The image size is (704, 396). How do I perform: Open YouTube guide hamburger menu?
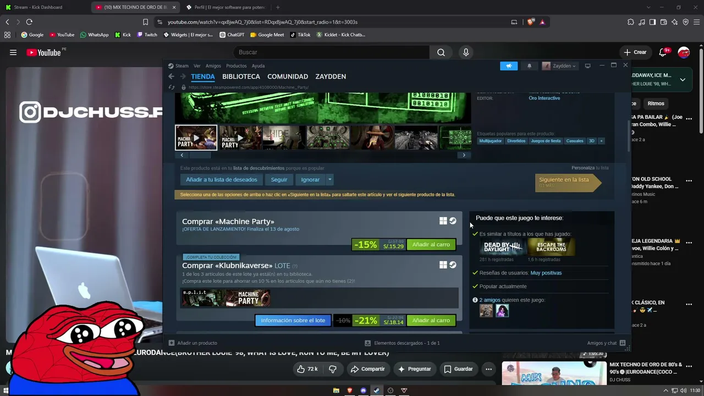[13, 52]
